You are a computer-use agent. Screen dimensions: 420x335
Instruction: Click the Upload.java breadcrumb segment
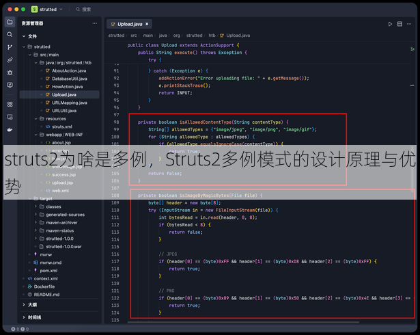tap(238, 36)
